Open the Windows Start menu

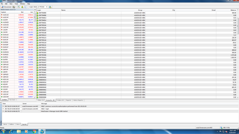pyautogui.click(x=3, y=131)
